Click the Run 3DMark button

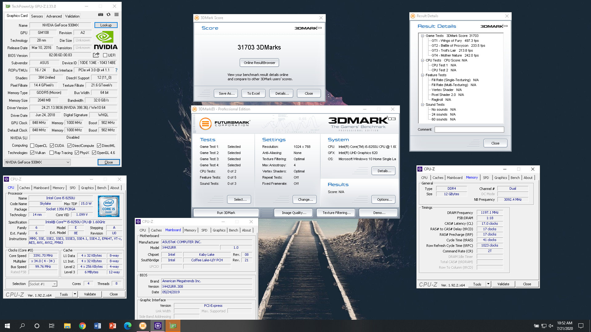(x=226, y=213)
